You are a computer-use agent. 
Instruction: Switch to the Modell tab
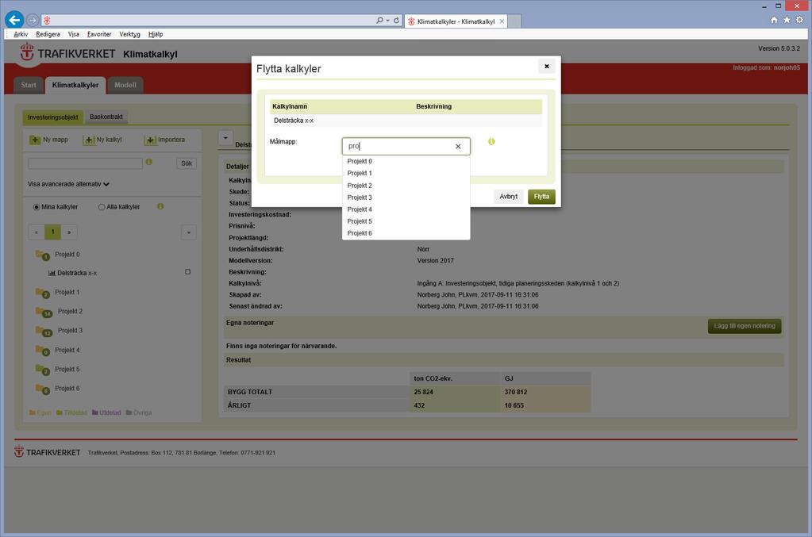click(125, 86)
